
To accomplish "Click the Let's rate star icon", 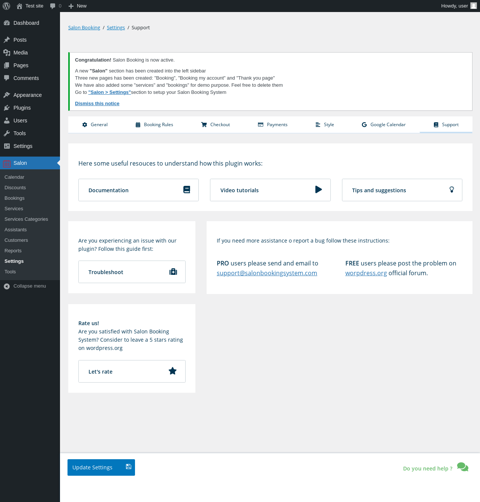I will click(172, 371).
